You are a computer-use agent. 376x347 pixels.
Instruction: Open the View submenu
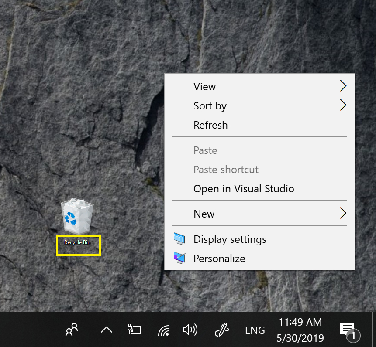(x=259, y=86)
